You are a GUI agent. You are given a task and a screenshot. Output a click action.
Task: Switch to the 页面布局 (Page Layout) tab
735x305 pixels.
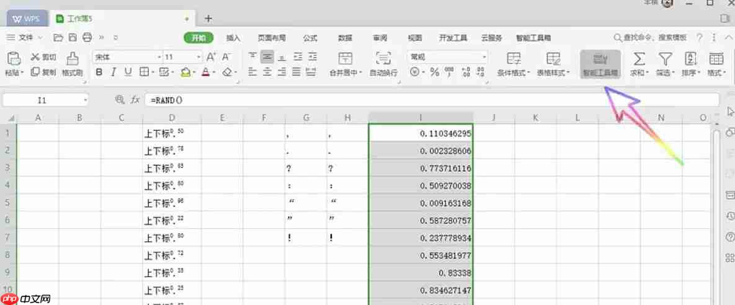pos(272,38)
